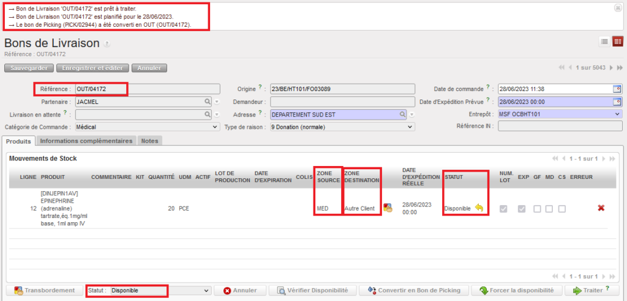This screenshot has height=301, width=627.
Task: Switch to Informations complémentaires tab
Action: [x=86, y=140]
